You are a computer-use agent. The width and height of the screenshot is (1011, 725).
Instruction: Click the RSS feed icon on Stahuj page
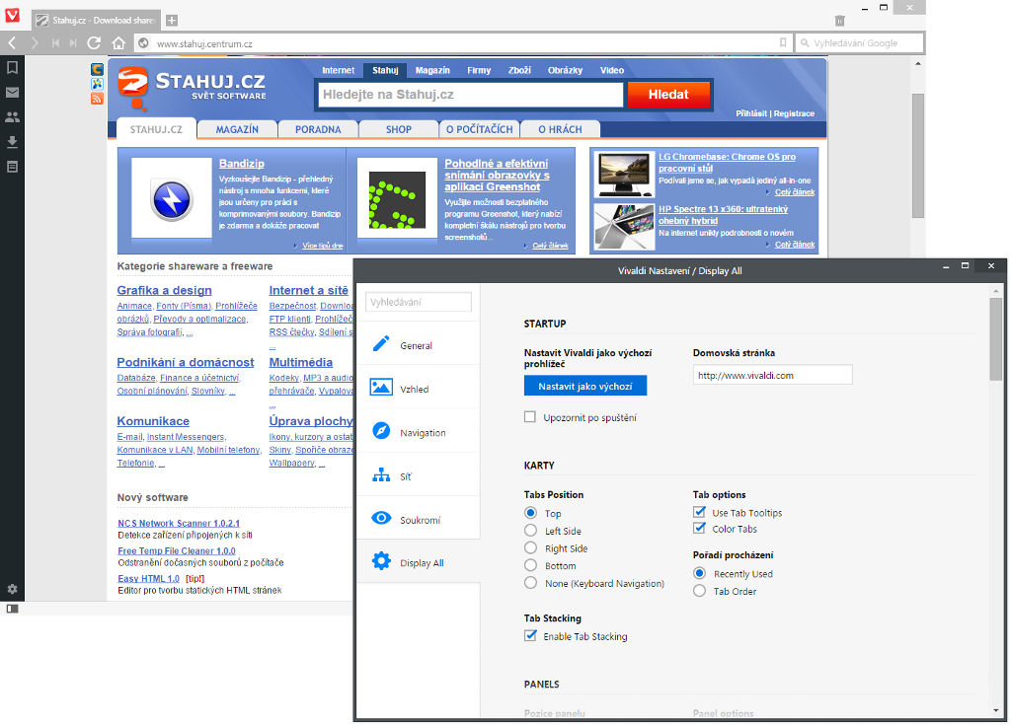(x=97, y=99)
